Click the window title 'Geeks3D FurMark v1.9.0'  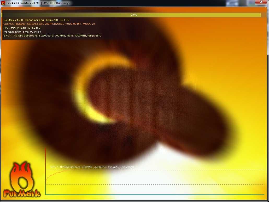coord(23,3)
